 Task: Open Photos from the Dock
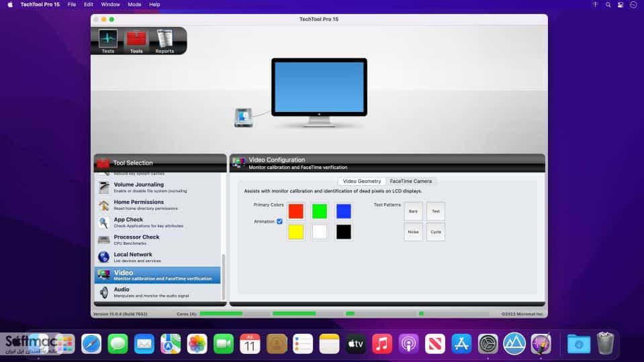pyautogui.click(x=197, y=343)
